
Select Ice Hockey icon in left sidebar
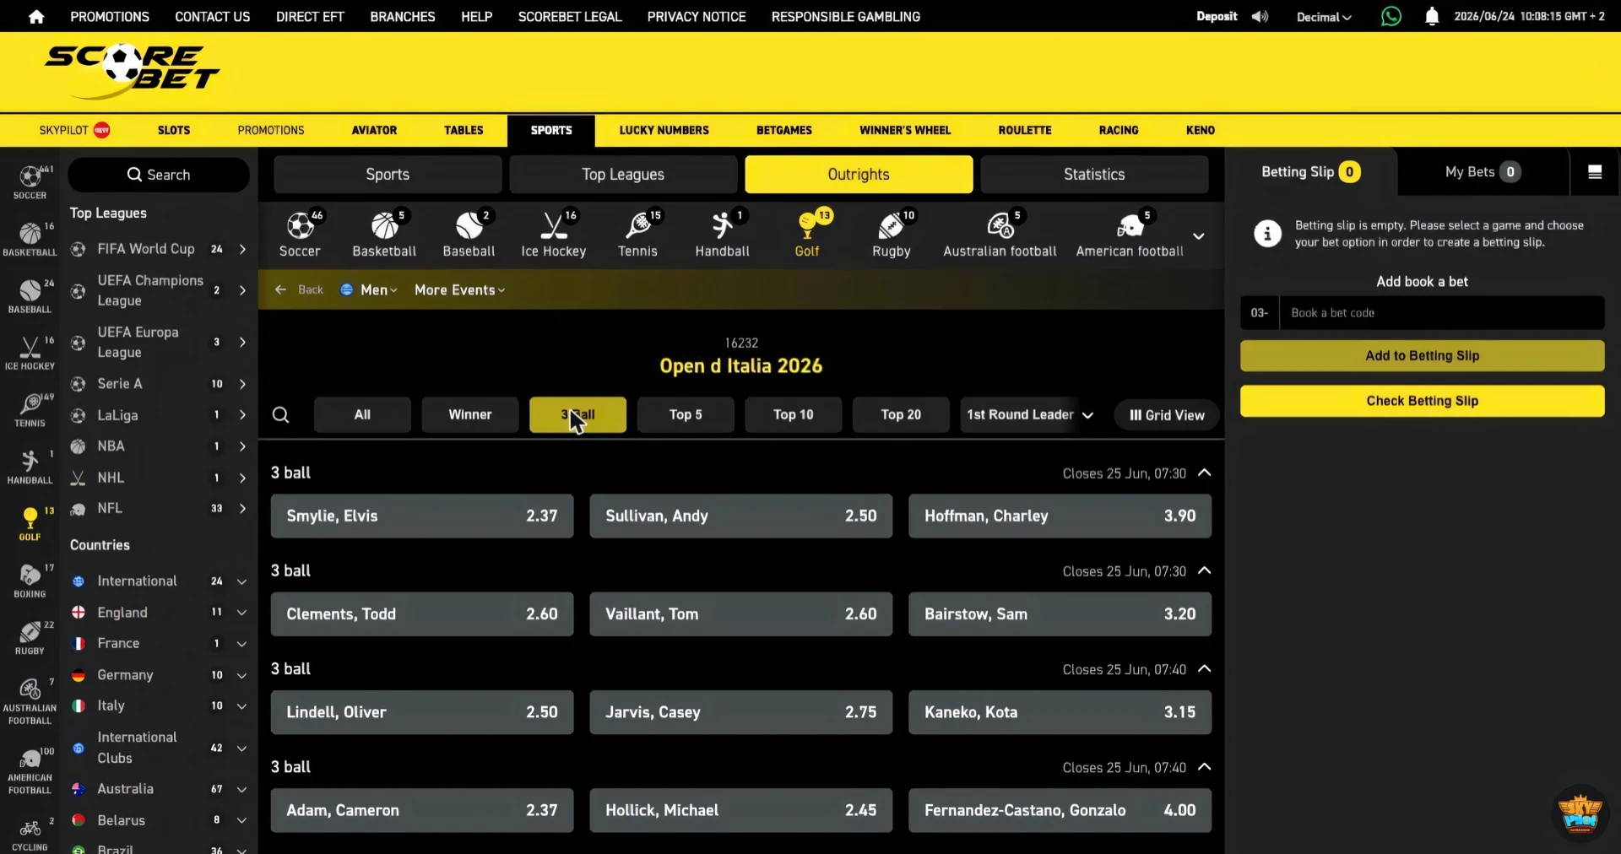pos(30,353)
